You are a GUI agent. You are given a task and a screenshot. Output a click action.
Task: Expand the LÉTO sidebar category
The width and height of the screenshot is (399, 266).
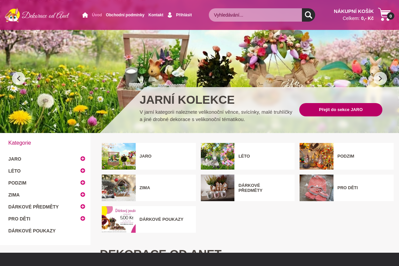[x=83, y=171]
